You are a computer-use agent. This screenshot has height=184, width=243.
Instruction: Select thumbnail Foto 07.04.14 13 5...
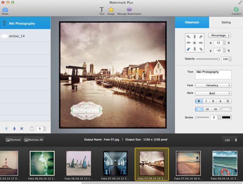(115, 163)
